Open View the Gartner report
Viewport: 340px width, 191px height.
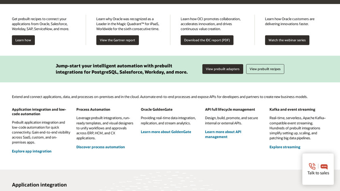click(117, 40)
